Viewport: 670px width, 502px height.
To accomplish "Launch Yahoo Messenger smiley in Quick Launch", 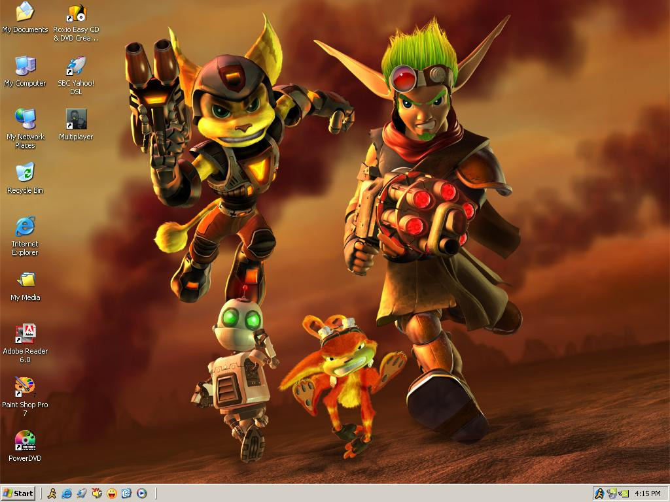I will click(x=111, y=494).
